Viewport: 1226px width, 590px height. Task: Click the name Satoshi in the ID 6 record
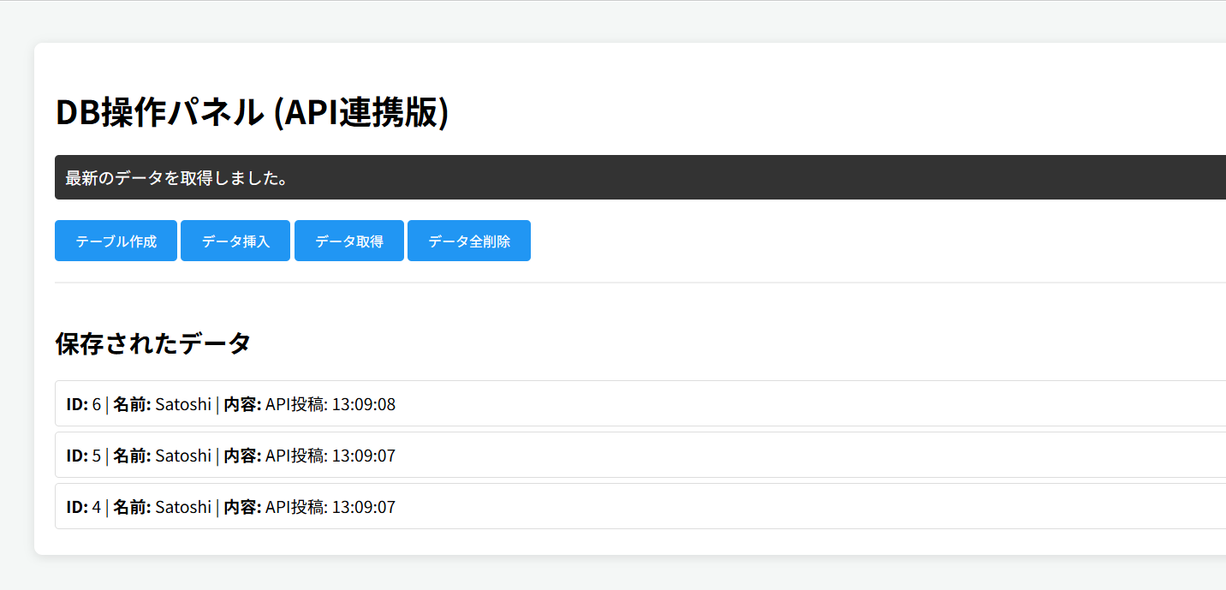(182, 404)
